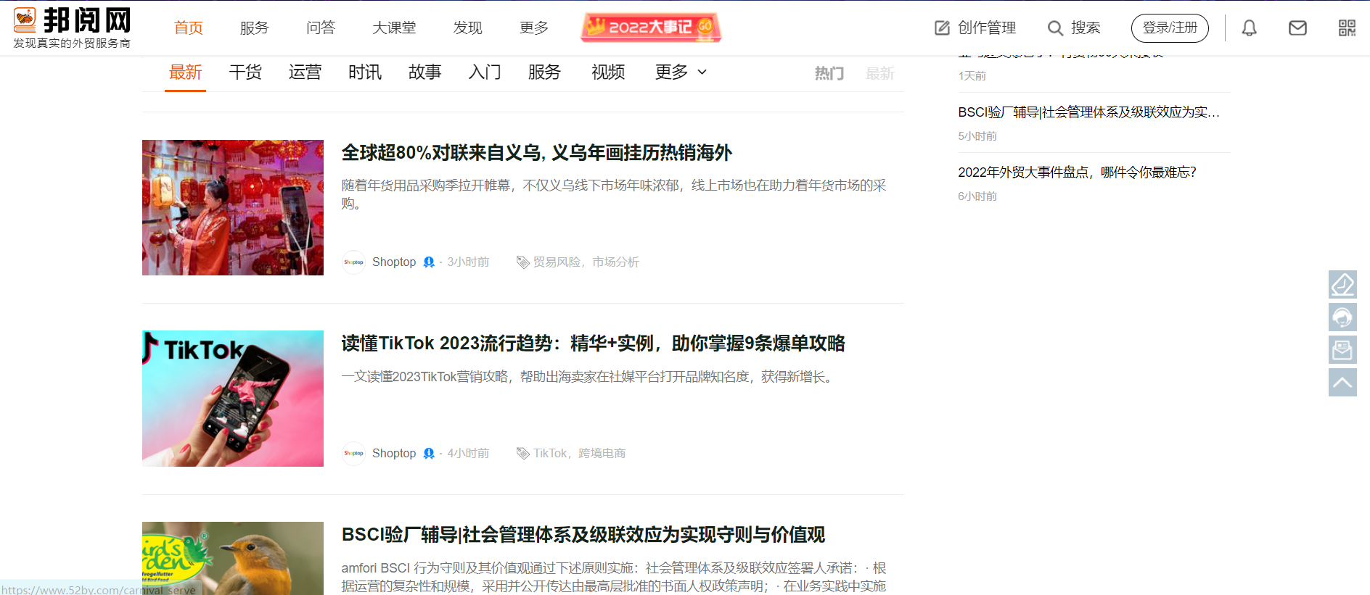
Task: Click Shoptop author name on 义乌 article
Action: pos(394,262)
